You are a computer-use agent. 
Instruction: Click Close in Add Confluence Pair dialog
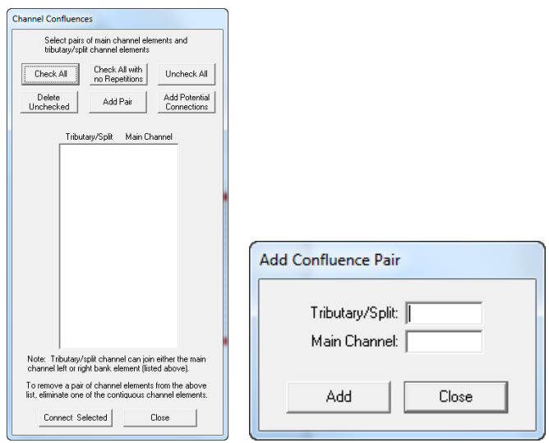455,396
